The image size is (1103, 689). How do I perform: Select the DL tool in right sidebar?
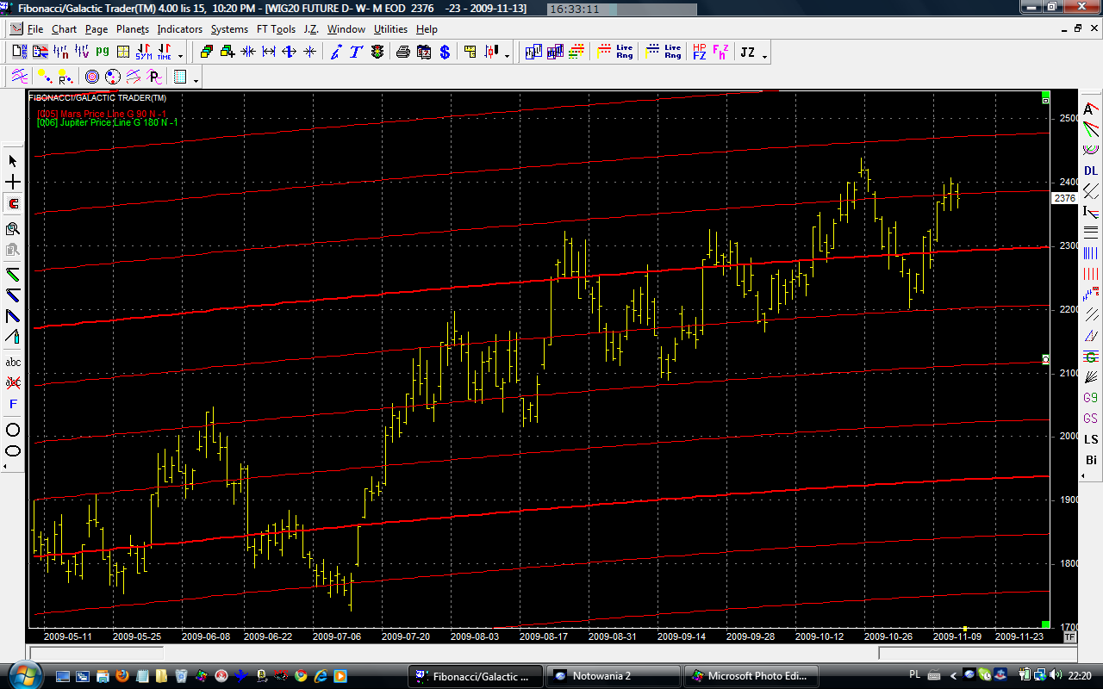tap(1091, 171)
